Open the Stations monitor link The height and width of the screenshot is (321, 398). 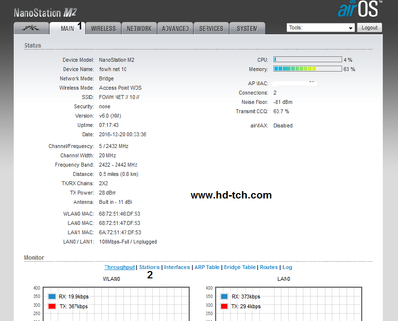pyautogui.click(x=149, y=267)
